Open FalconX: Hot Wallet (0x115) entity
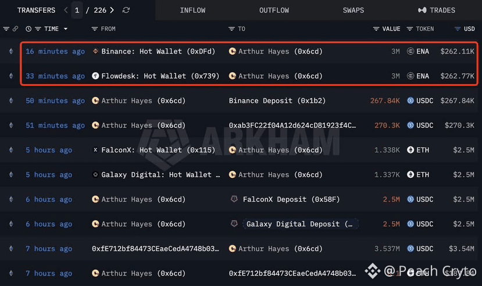The width and height of the screenshot is (482, 286). (x=158, y=150)
